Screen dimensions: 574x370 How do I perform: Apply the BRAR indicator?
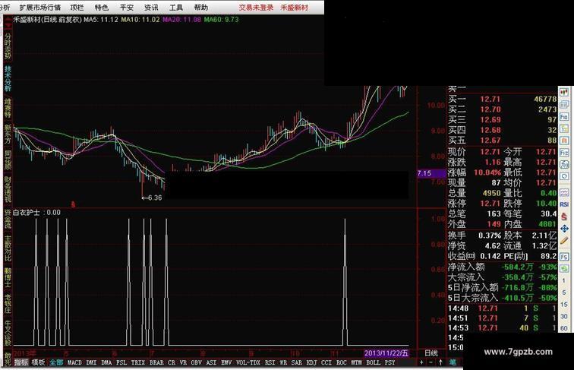[x=156, y=362]
